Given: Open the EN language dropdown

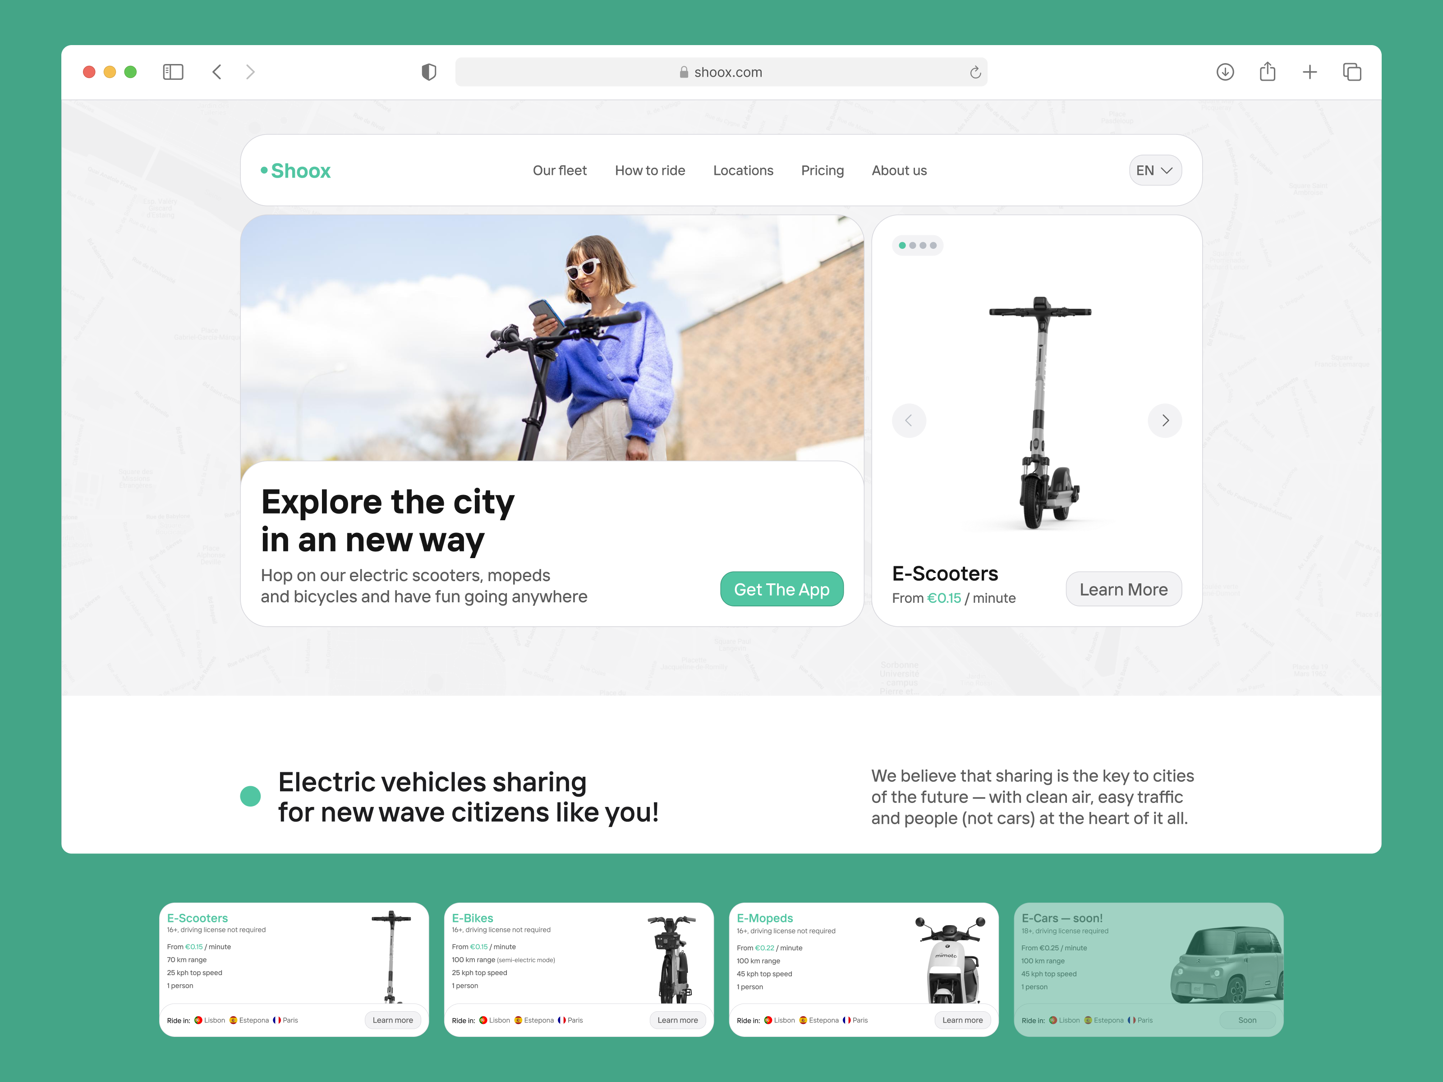Looking at the screenshot, I should pos(1155,170).
